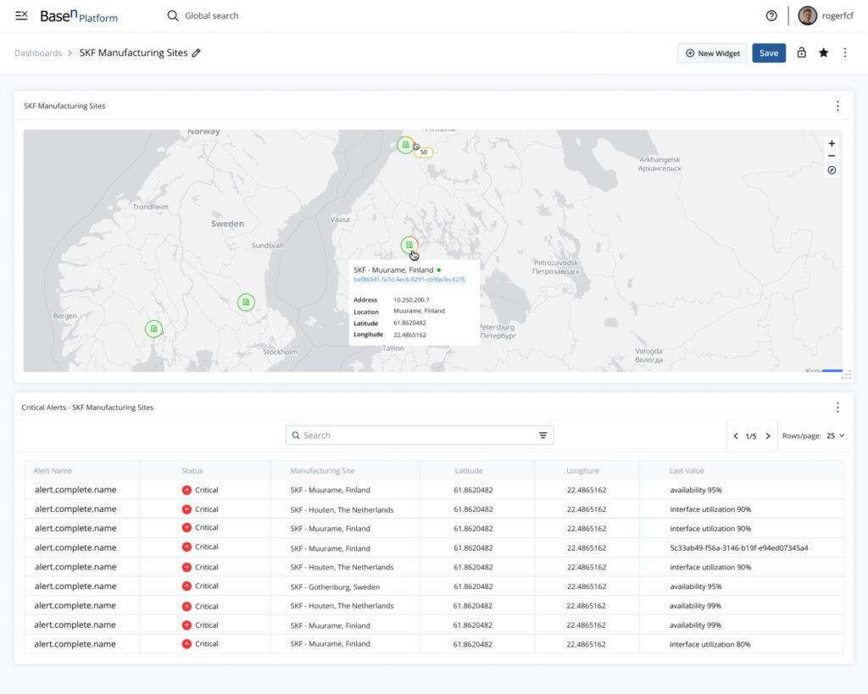Toggle the favorite star icon
This screenshot has width=868, height=694.
pyautogui.click(x=823, y=53)
